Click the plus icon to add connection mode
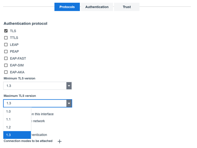 59,141
